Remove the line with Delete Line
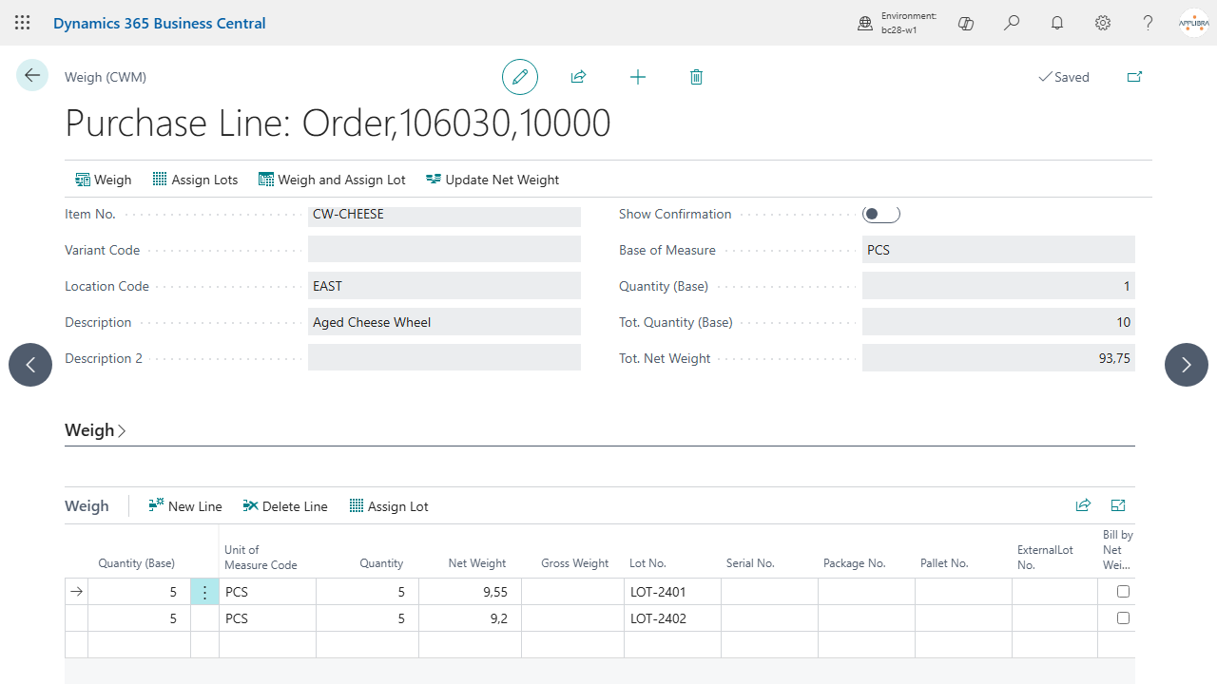1217x684 pixels. tap(285, 506)
